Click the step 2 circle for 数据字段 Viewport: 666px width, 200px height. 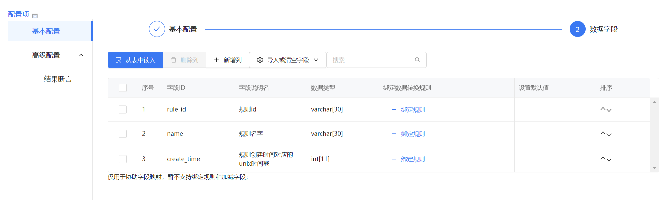pos(578,29)
